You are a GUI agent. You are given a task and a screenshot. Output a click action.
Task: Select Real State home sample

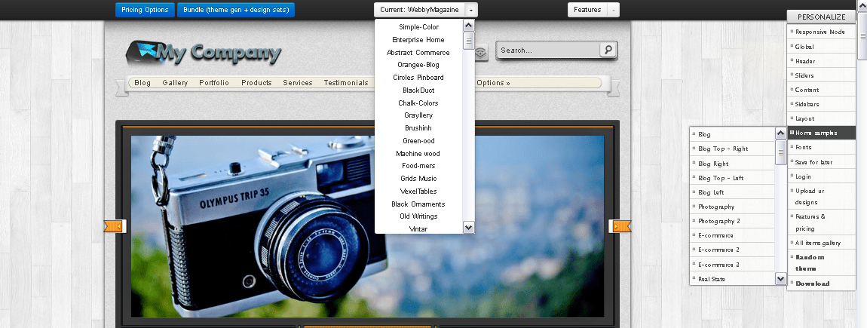pyautogui.click(x=732, y=279)
